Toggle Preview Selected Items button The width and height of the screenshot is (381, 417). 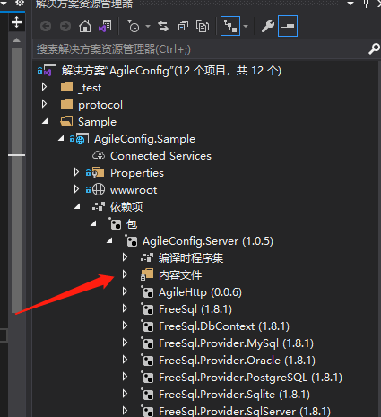click(288, 26)
